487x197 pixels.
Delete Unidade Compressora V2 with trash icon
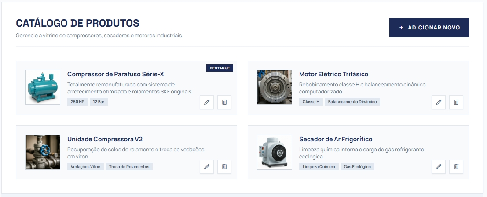point(224,167)
